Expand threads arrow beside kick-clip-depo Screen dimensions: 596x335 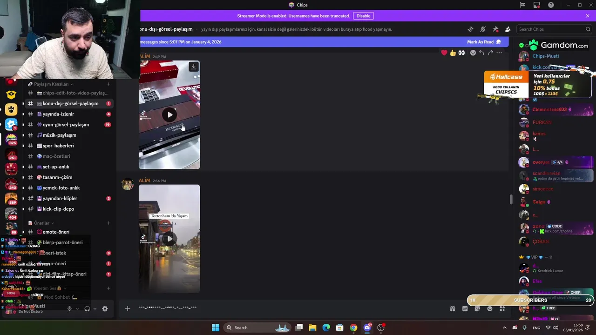point(23,209)
